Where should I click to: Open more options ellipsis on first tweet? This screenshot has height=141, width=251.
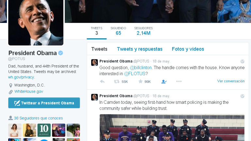click(179, 81)
